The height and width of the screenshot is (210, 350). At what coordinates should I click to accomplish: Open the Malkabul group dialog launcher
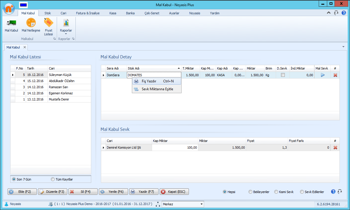[54, 39]
